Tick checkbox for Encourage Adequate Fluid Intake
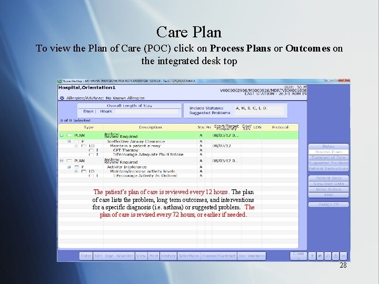379x284 pixels. pos(91,154)
